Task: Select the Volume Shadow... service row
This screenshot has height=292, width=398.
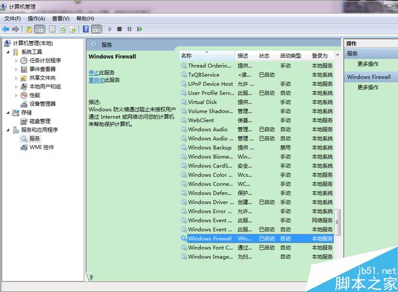Action: [x=257, y=111]
